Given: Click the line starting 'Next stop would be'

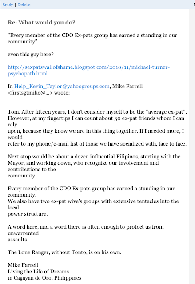Looking at the screenshot, I should point(94,157).
